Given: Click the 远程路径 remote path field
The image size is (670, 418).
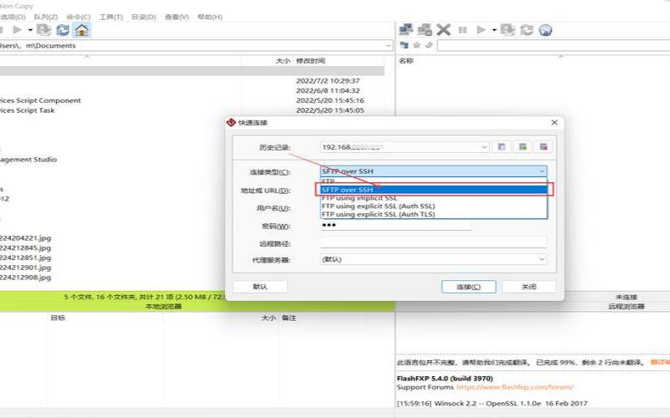Looking at the screenshot, I should pos(433,243).
